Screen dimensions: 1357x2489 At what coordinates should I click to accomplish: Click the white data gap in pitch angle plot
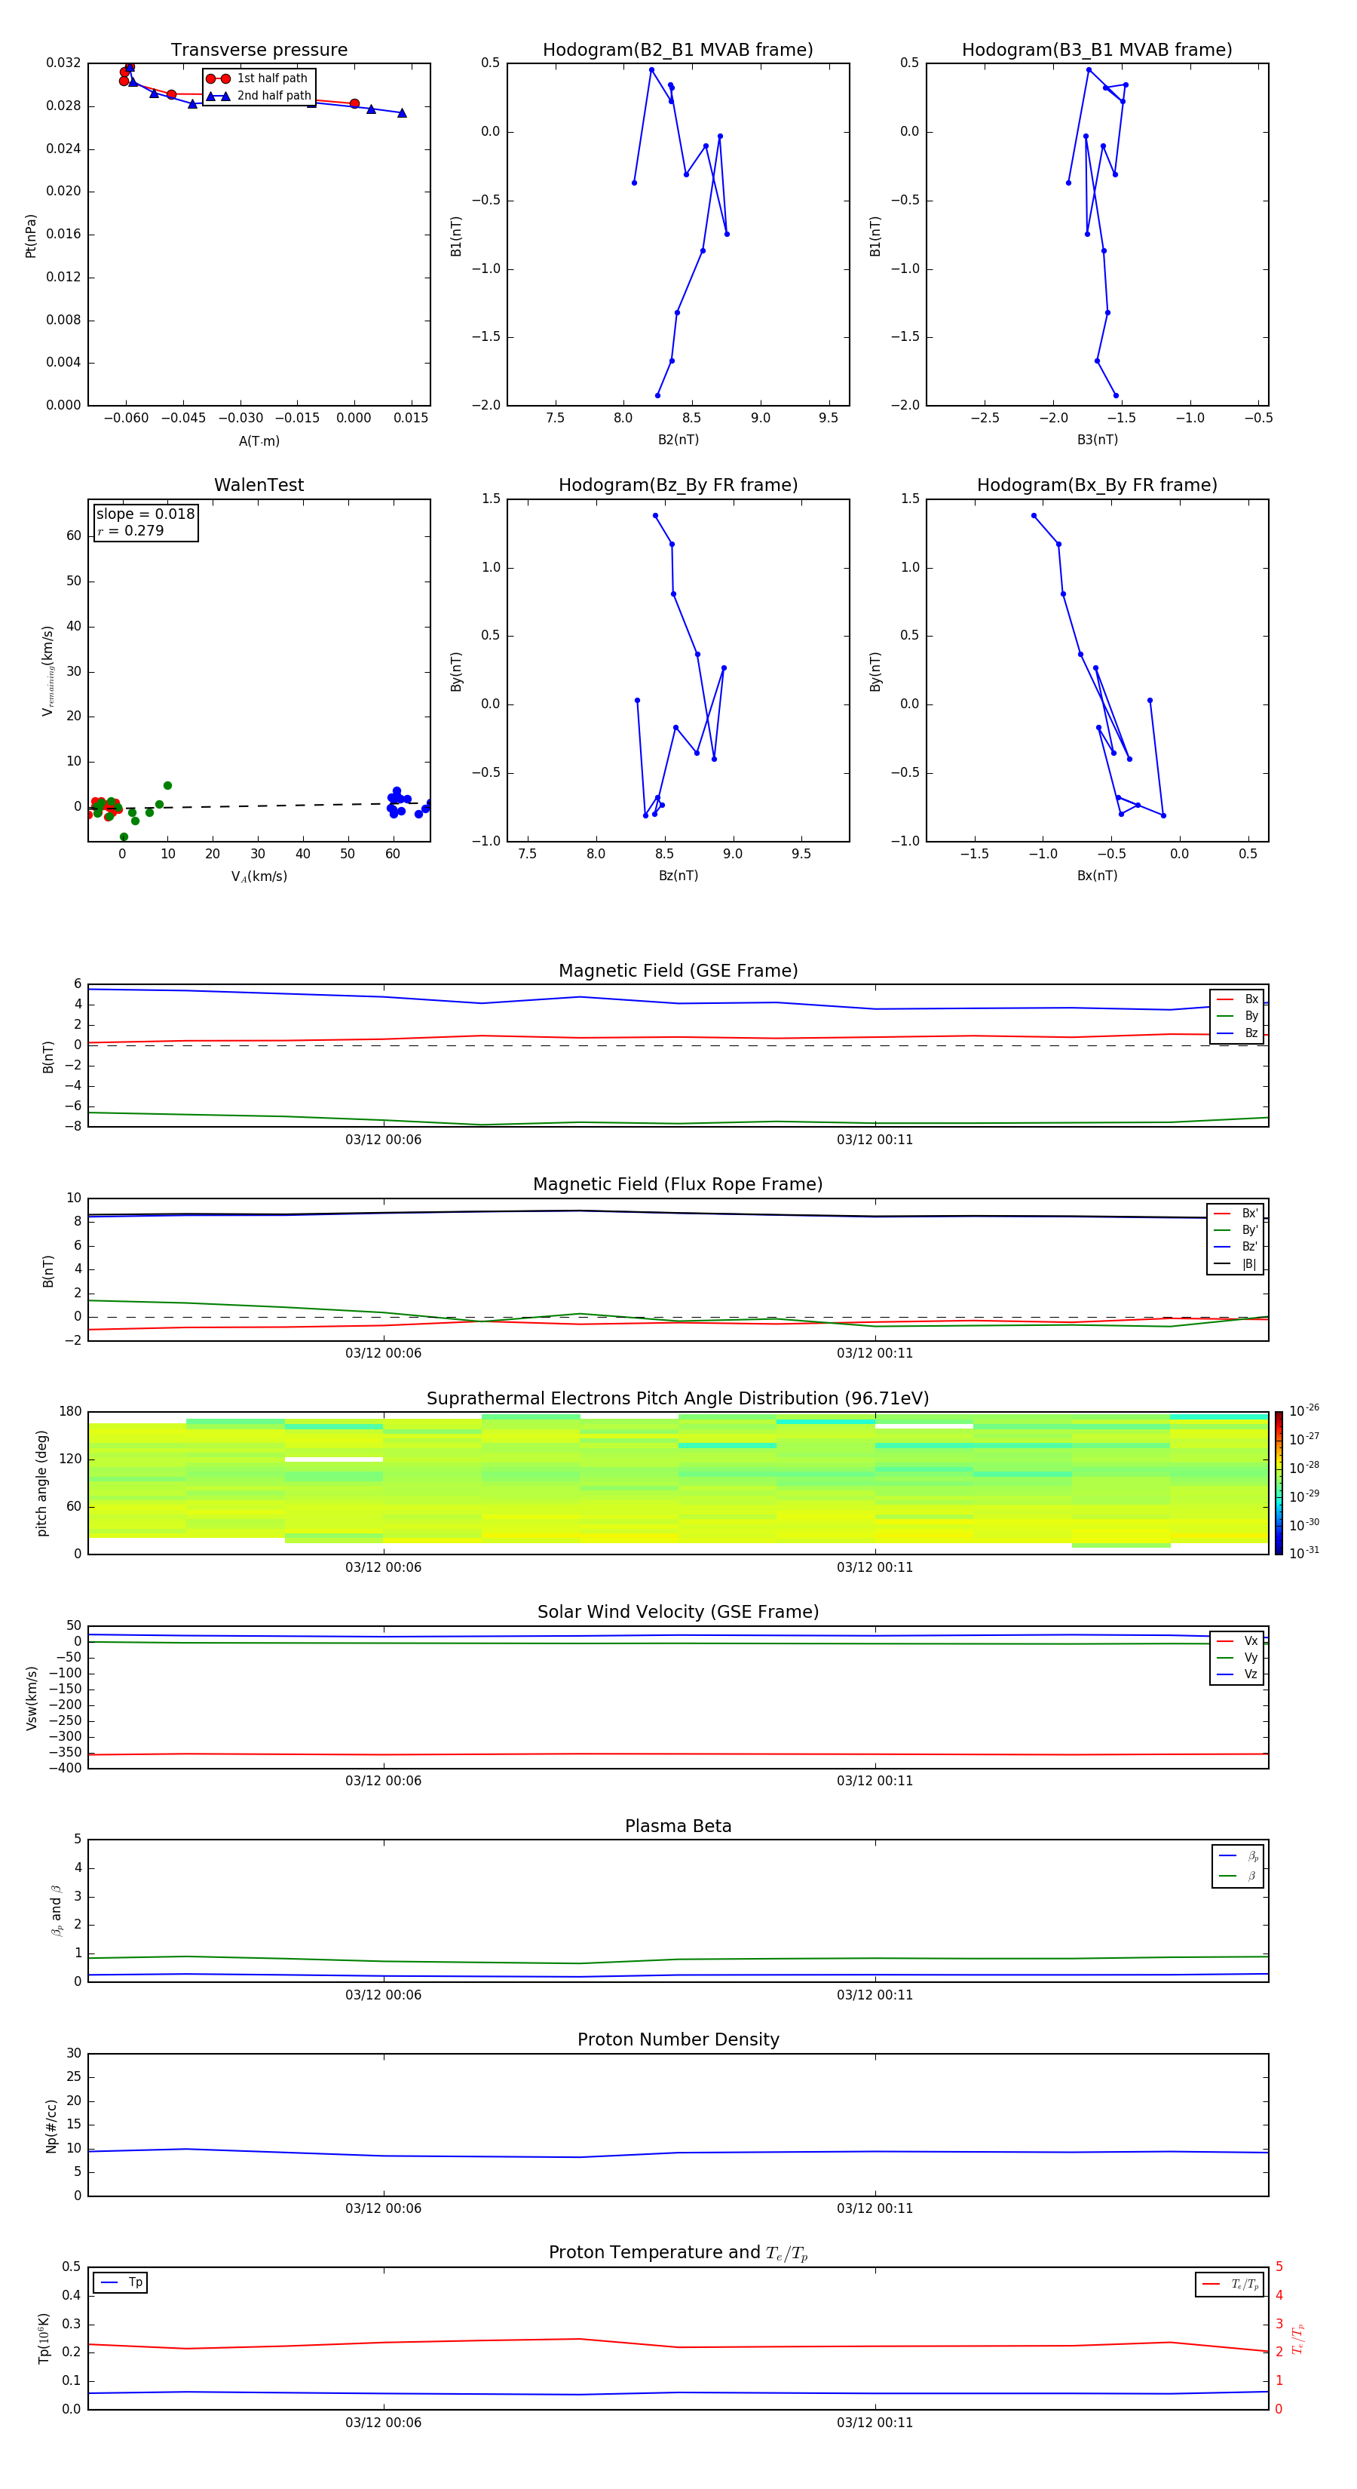[x=333, y=1459]
